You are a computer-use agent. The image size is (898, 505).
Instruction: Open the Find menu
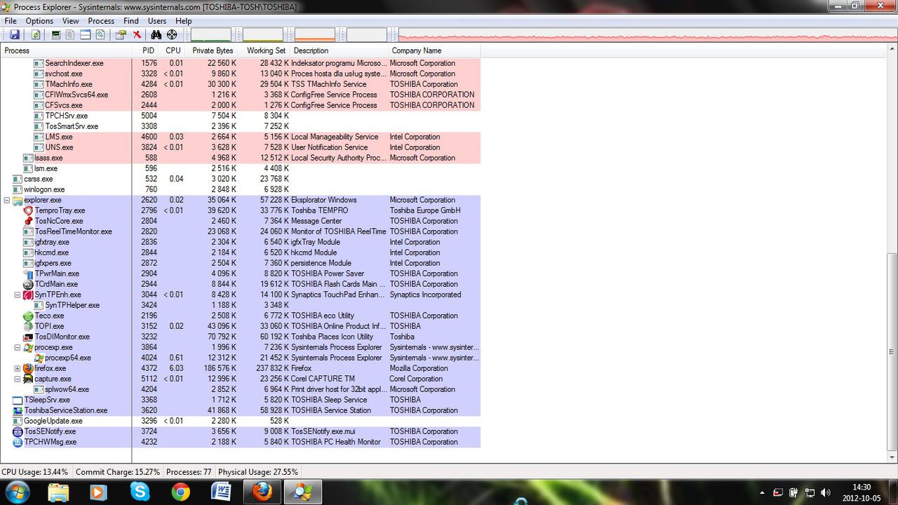click(131, 21)
